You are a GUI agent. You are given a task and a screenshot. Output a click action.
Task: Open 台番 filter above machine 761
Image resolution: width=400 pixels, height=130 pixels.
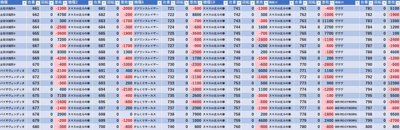[305, 3]
